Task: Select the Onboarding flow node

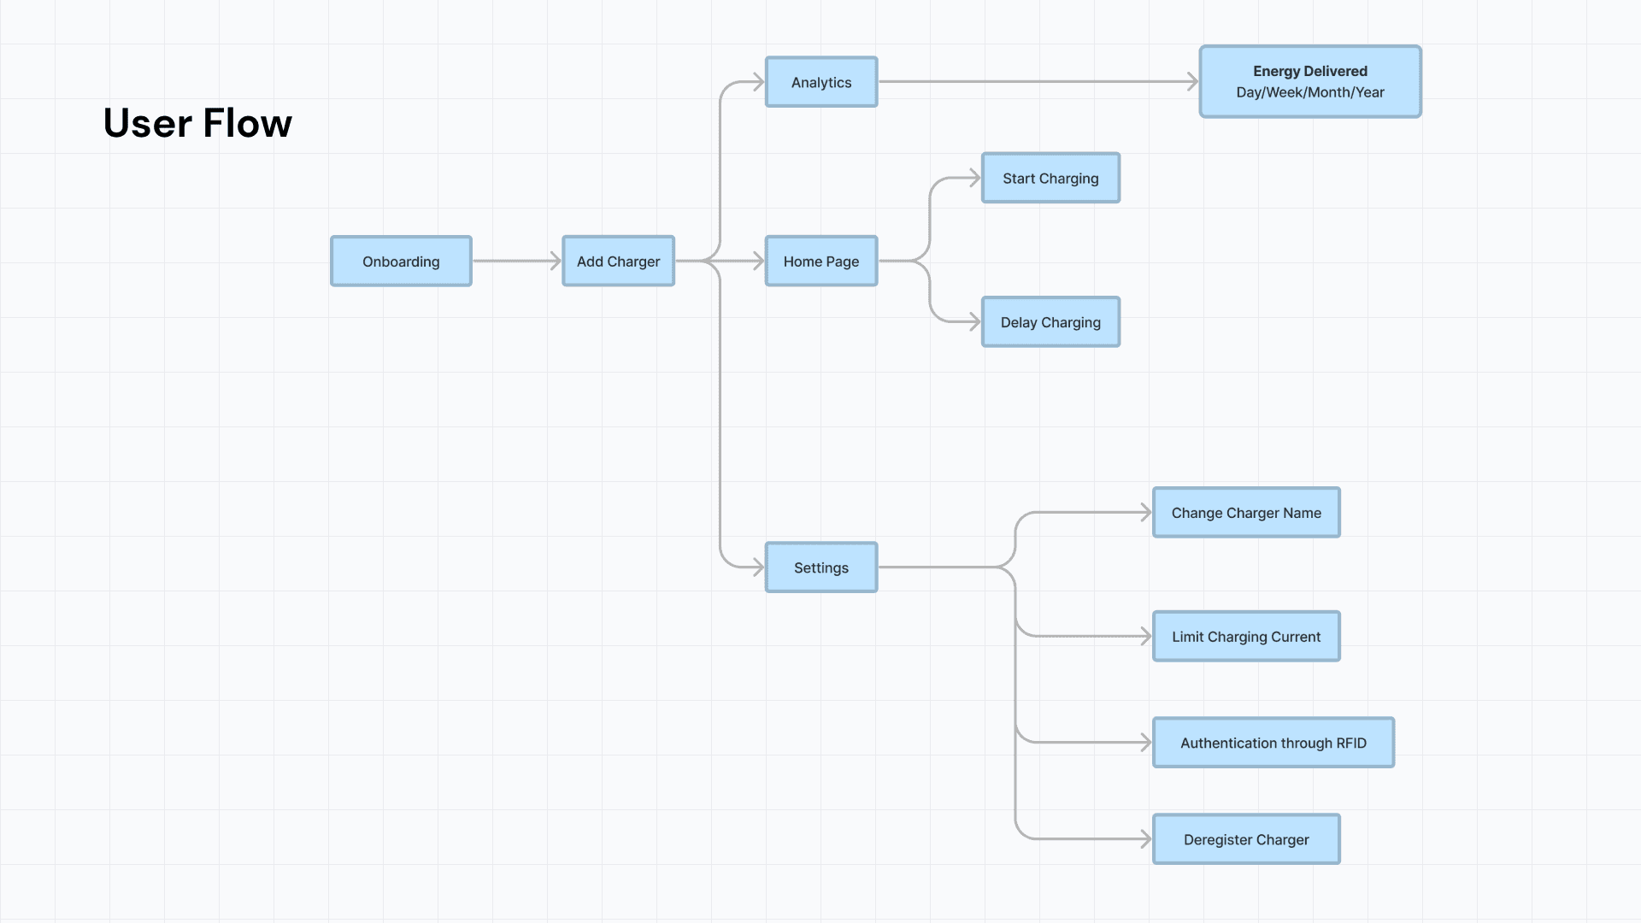Action: click(401, 262)
